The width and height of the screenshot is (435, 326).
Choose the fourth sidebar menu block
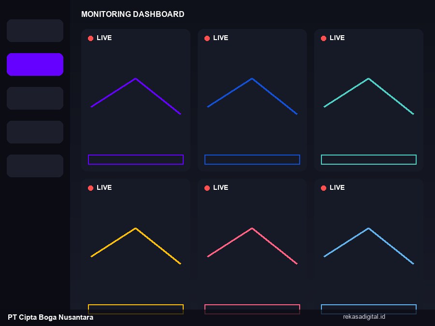click(x=35, y=132)
